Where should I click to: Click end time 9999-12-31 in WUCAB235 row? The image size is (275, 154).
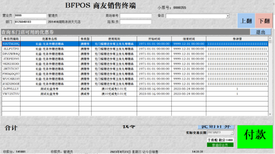coord(189,79)
